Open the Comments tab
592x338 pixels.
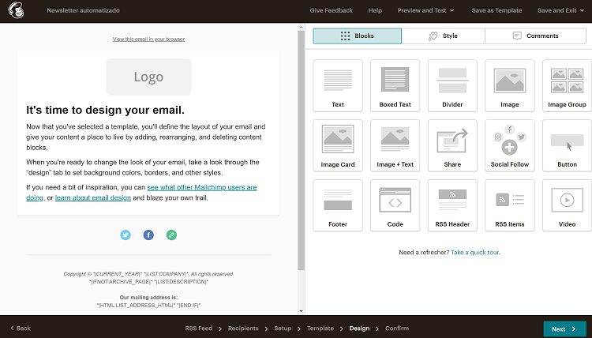pos(535,36)
